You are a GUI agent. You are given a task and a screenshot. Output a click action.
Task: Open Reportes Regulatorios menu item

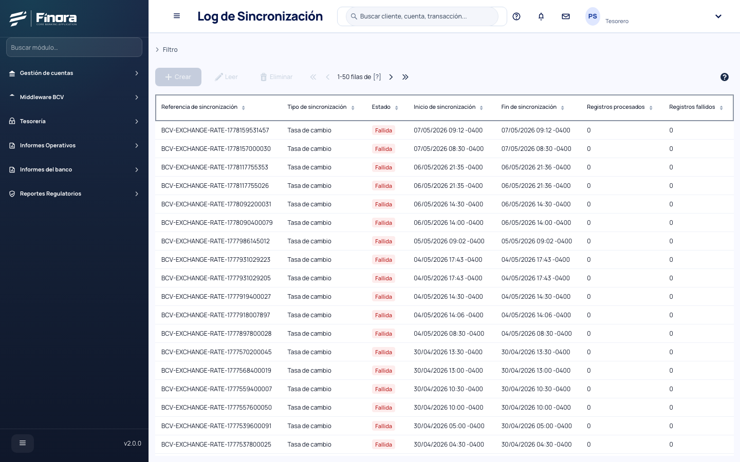74,194
